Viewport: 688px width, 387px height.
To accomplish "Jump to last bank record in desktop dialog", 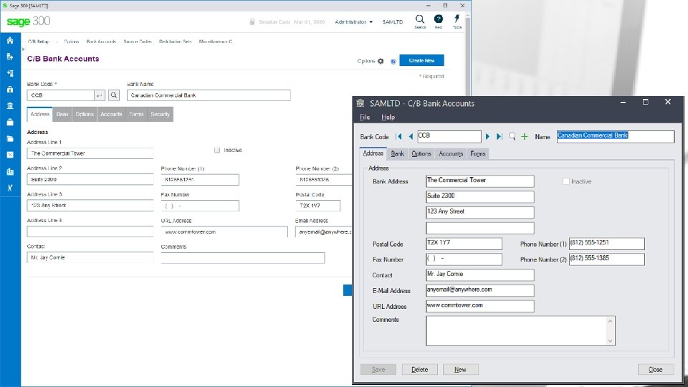I will pos(500,136).
